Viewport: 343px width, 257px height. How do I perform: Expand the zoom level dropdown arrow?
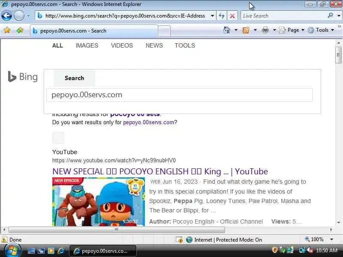[x=331, y=239]
